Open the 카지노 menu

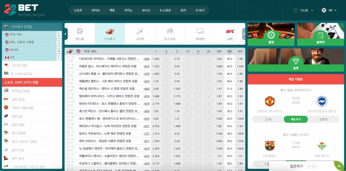click(x=128, y=10)
